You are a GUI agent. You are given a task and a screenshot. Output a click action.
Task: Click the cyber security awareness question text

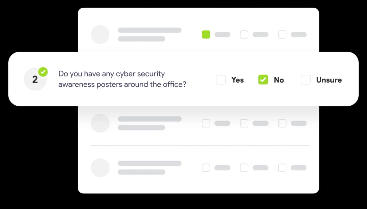tap(122, 79)
